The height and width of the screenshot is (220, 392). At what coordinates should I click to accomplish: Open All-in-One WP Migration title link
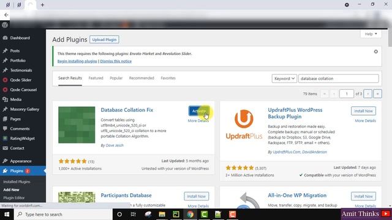click(297, 196)
